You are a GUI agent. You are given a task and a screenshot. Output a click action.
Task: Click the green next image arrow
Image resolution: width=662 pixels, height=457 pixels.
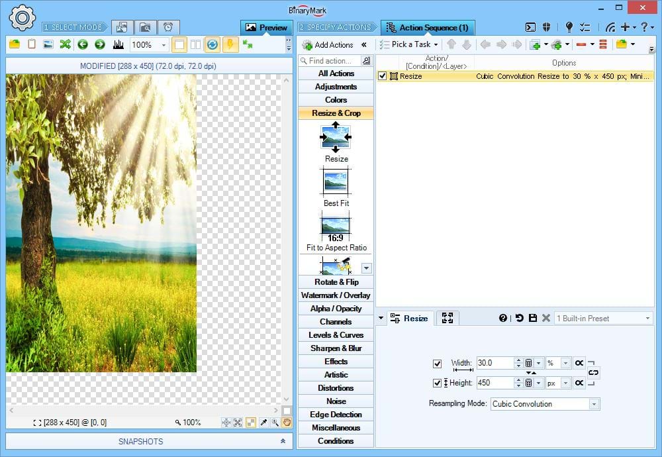pos(99,44)
